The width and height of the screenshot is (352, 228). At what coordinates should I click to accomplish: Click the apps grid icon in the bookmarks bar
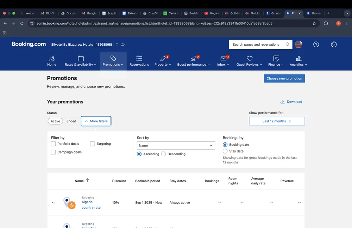pyautogui.click(x=5, y=33)
